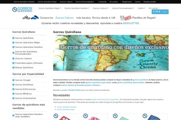Open Gorros Quirofano Mujer in top black bar

coord(47,2)
